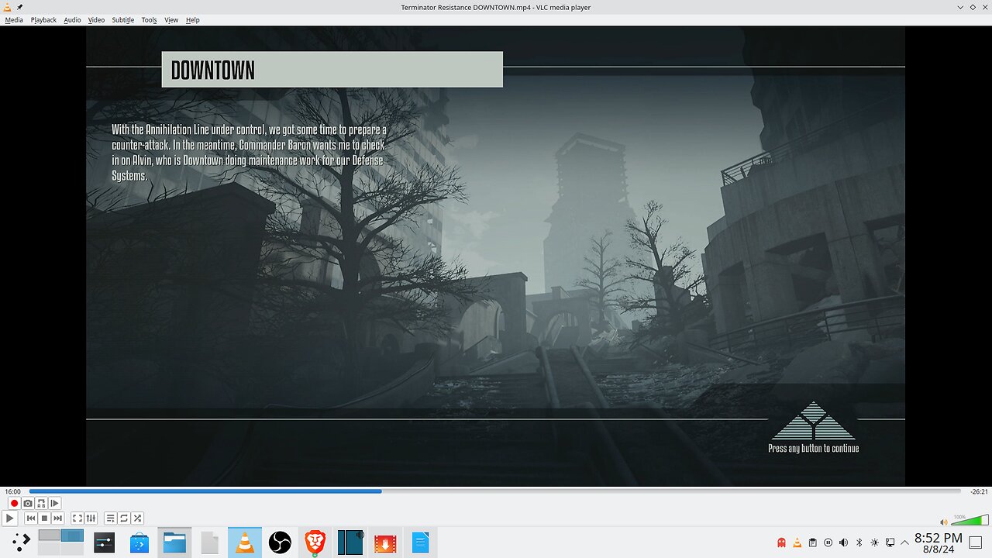
Task: Click Show Desktop button at panel end
Action: 976,542
